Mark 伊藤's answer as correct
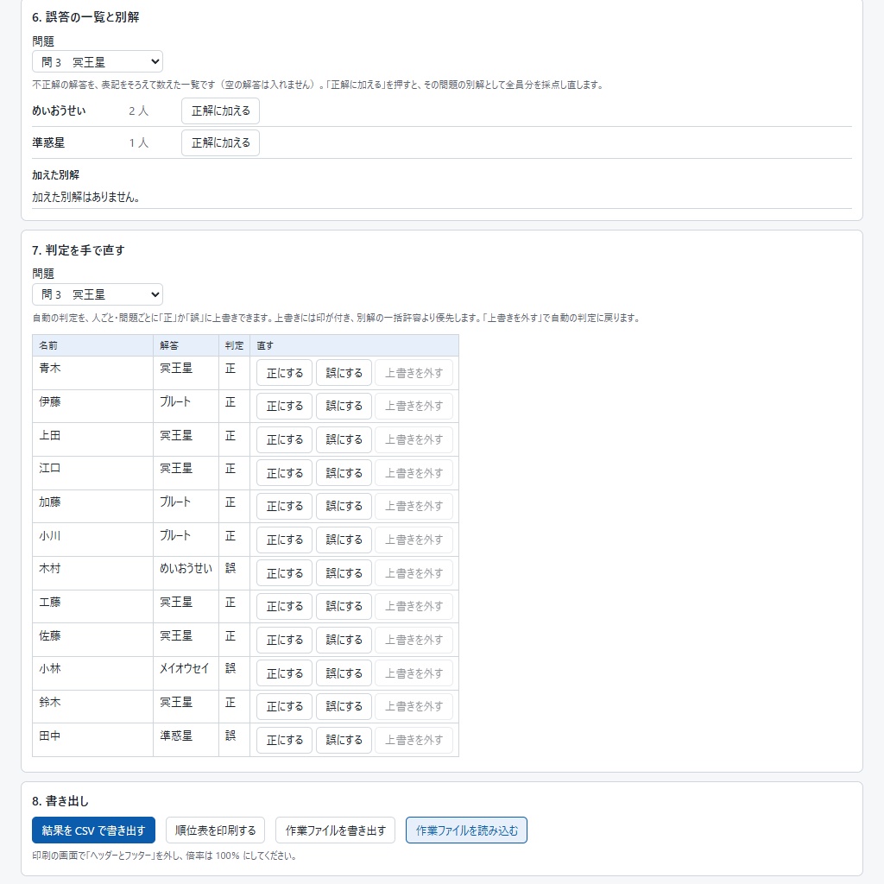 pos(284,406)
